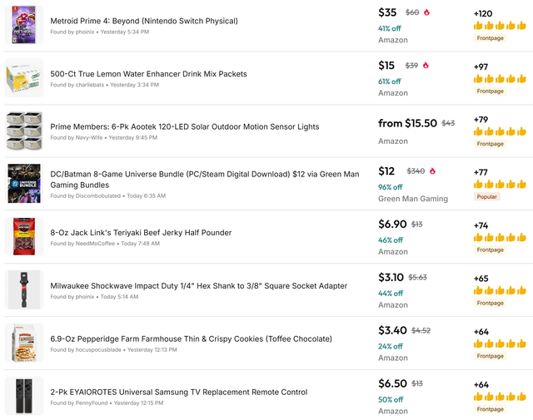The width and height of the screenshot is (533, 420).
Task: Click the '41% off' discount label
Action: 390,28
